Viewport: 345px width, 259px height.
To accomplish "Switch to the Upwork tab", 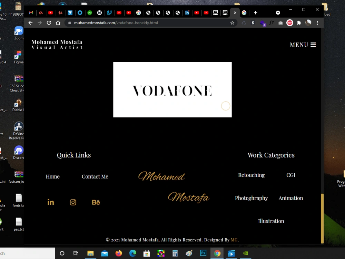I will [90, 13].
